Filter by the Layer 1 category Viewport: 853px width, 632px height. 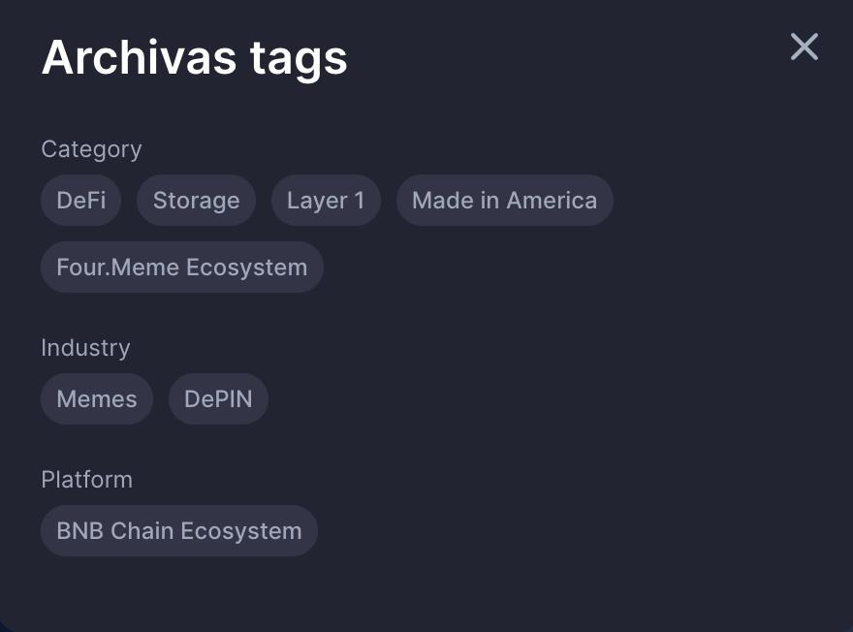(x=326, y=201)
